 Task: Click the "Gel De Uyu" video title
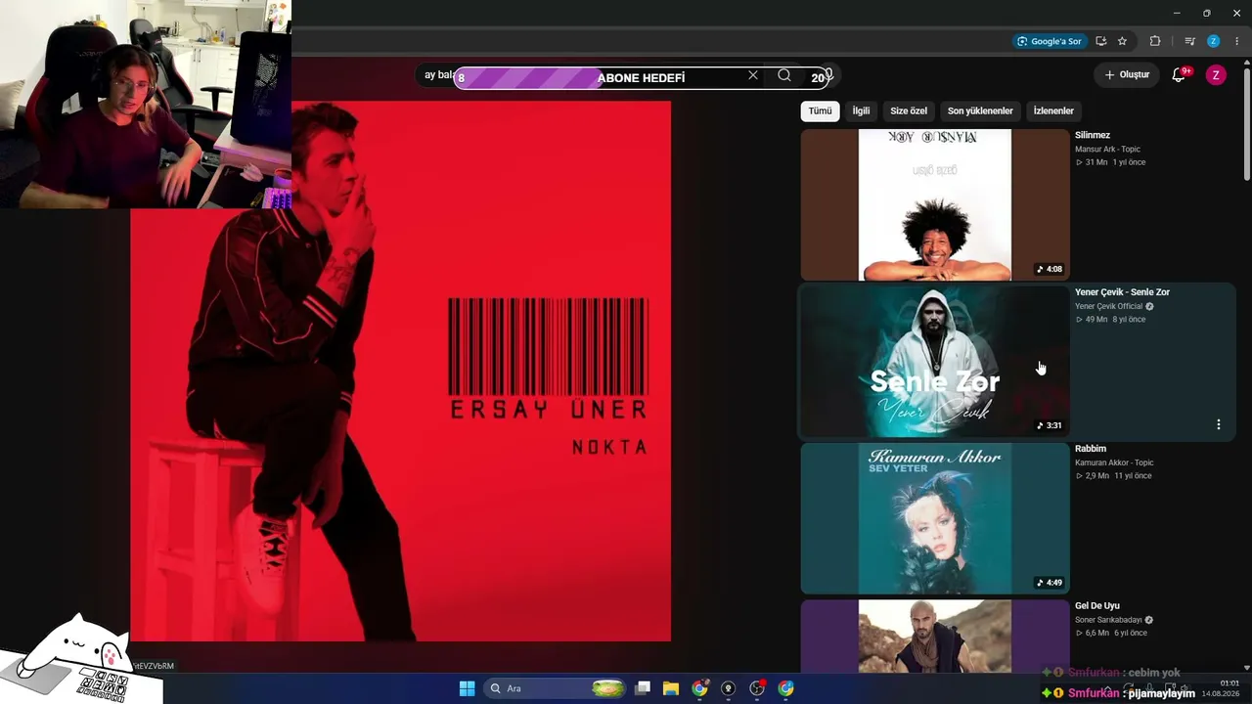[x=1097, y=606]
